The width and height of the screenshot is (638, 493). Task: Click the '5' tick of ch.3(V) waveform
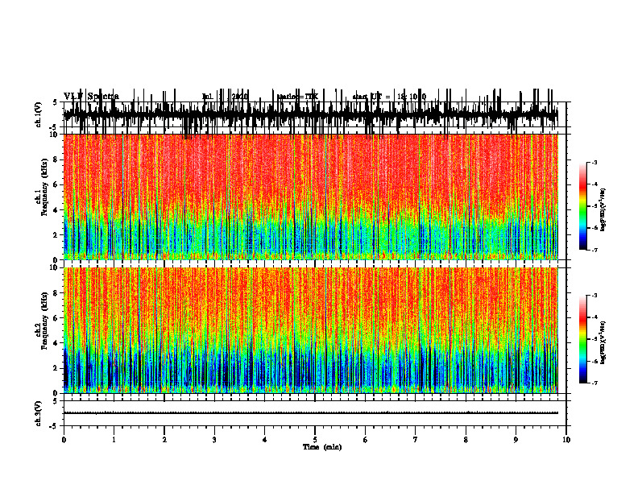pyautogui.click(x=55, y=401)
